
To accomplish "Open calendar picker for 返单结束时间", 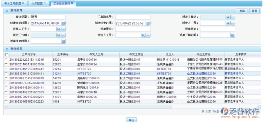I will click(x=63, y=41).
